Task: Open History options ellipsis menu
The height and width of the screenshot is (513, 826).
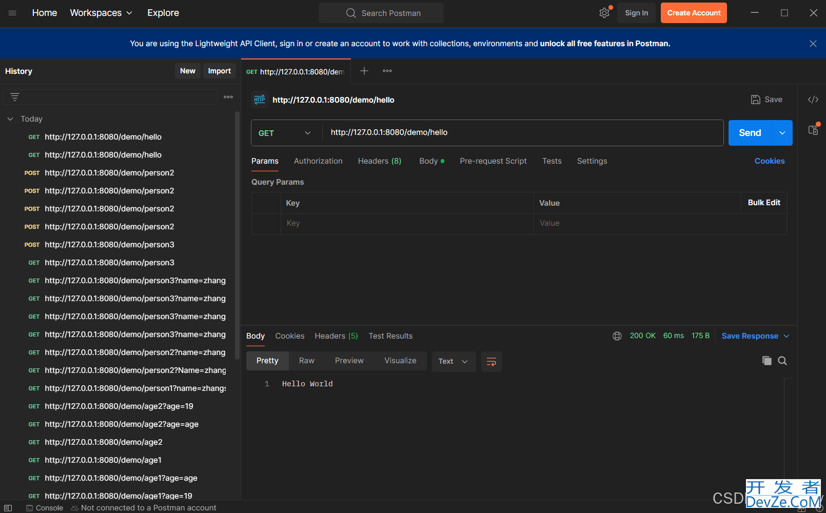Action: [228, 97]
